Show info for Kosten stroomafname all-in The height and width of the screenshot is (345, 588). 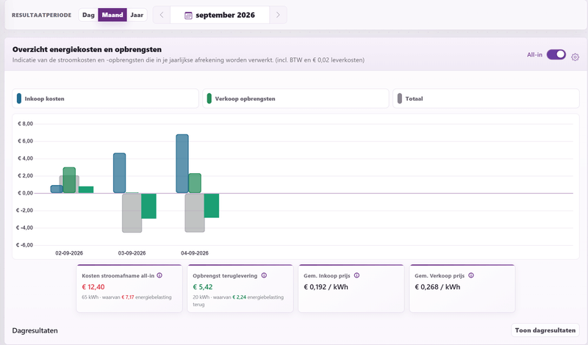(159, 275)
